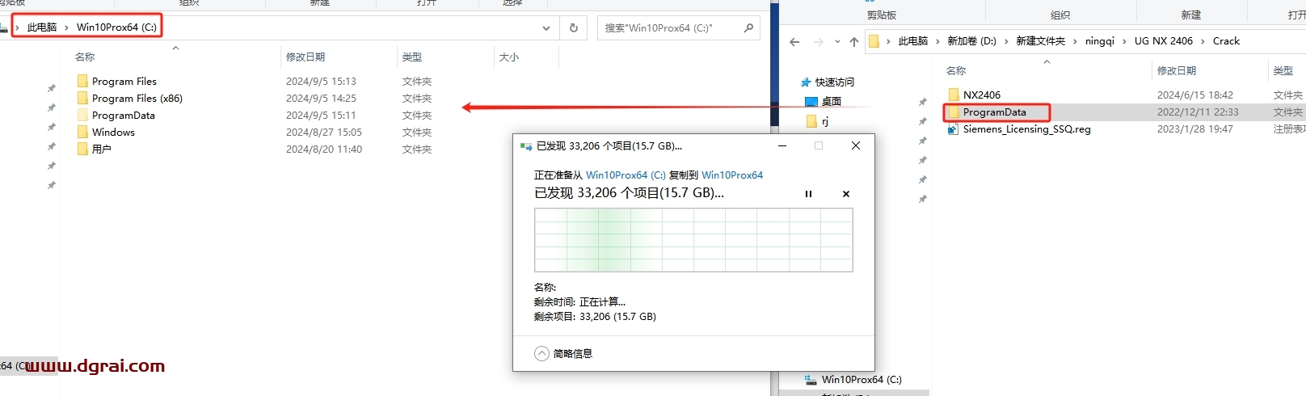
Task: Navigate to 新建文件夹 breadcrumb
Action: 1040,41
